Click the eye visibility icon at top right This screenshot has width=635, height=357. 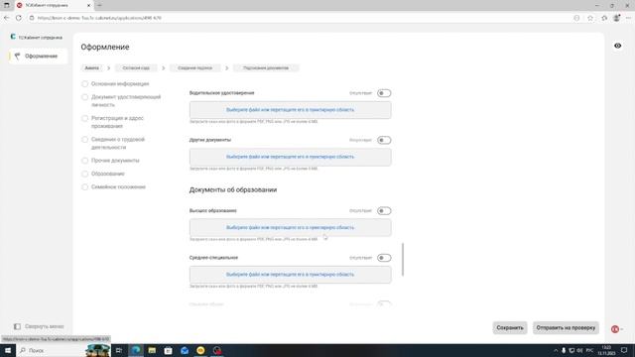coord(617,46)
